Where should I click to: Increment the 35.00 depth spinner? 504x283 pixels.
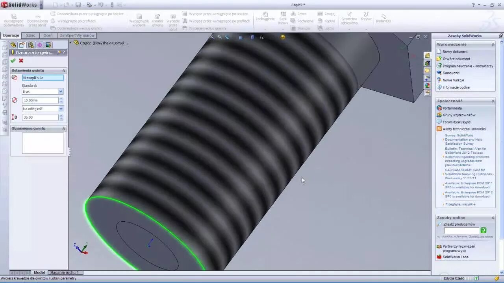click(61, 116)
